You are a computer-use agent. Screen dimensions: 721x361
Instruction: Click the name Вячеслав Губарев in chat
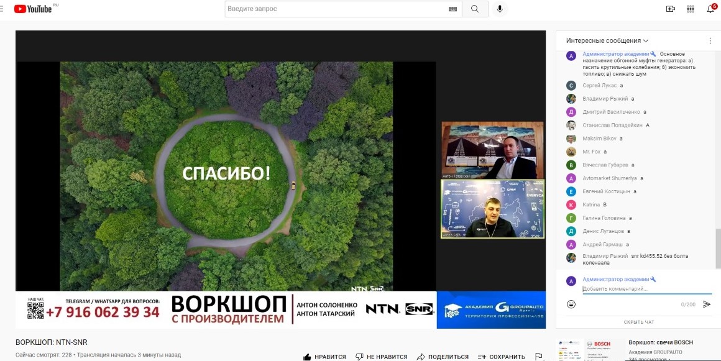605,165
